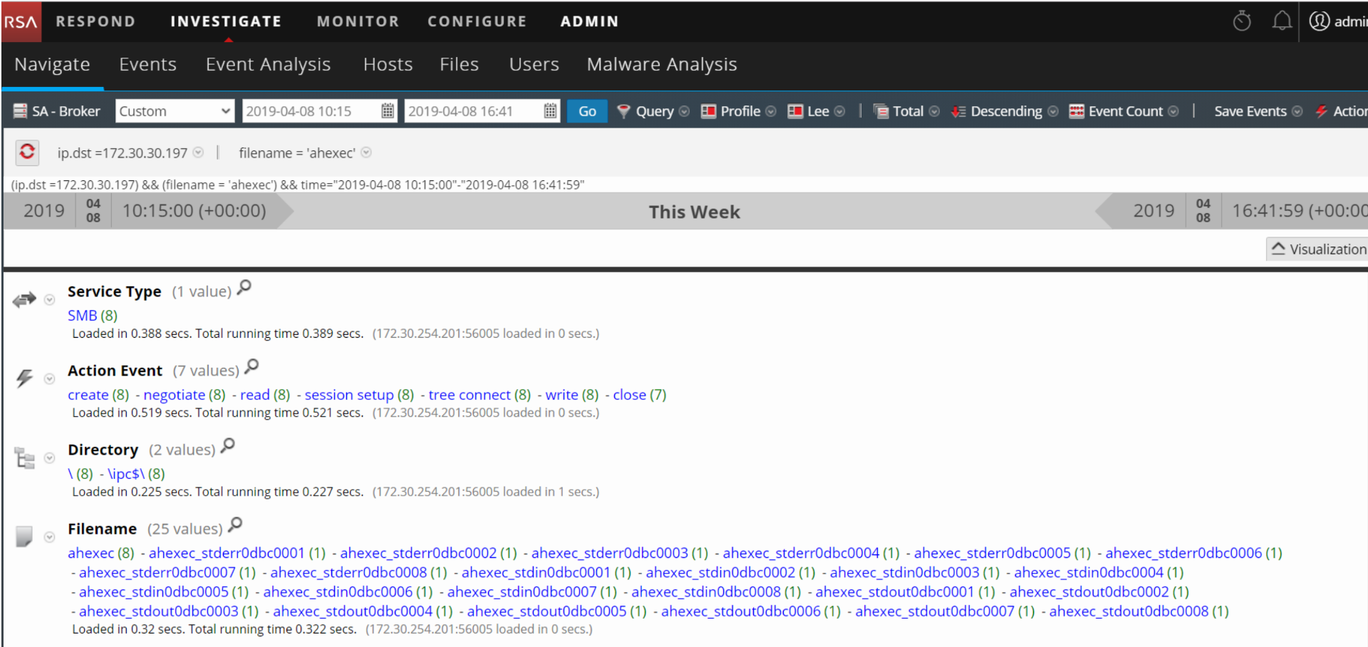Expand the Event Count dropdown
Screen dimensions: 1368x647
1124,111
